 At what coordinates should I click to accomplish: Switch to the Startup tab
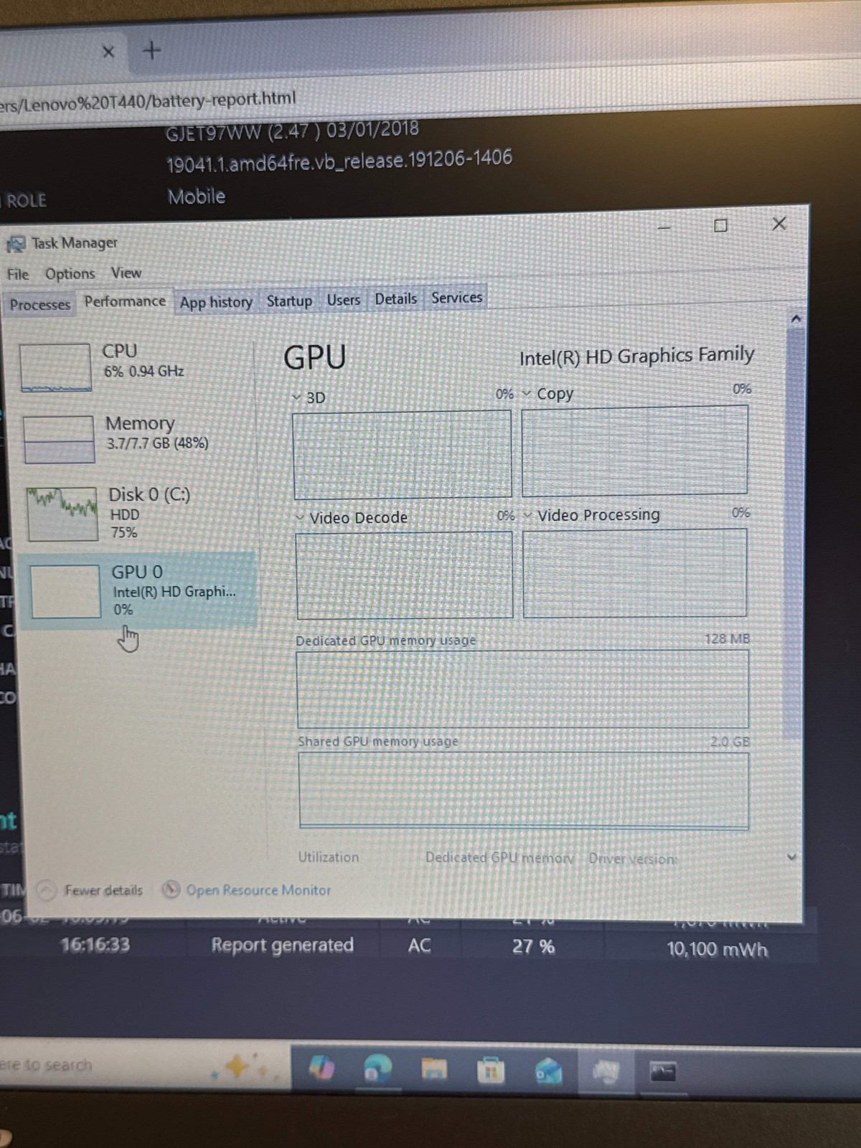tap(289, 301)
